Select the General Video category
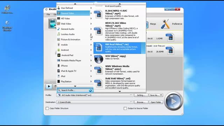The height and width of the screenshot is (126, 224). (73, 13)
